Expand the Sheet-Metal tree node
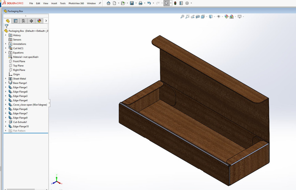296x190 pixels. 5,78
